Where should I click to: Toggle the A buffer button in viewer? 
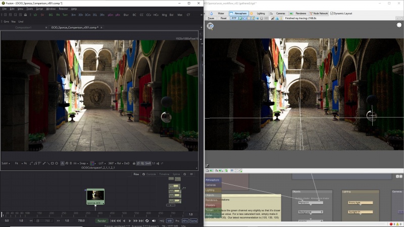62,163
